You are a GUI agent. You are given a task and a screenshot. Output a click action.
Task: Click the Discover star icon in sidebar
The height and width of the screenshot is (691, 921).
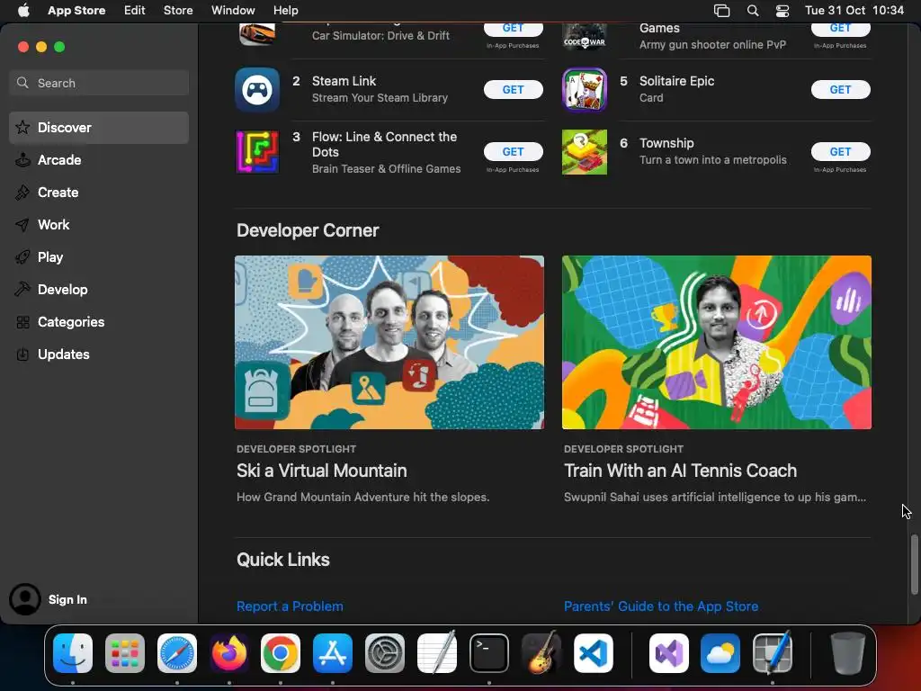pos(22,128)
